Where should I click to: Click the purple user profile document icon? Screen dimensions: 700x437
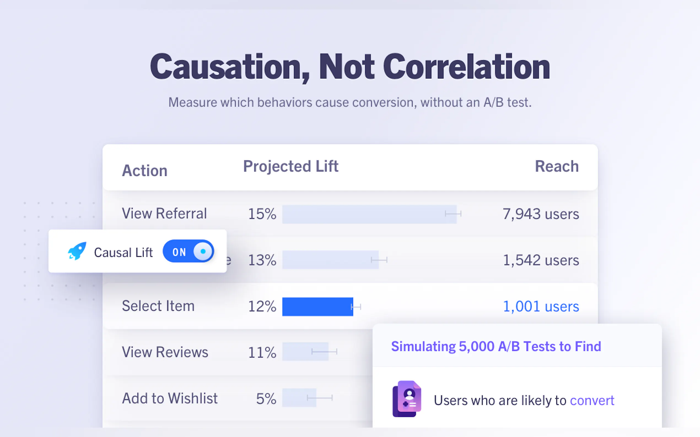click(406, 399)
